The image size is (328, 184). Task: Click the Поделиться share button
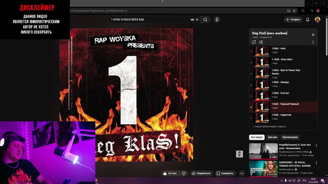point(201,173)
